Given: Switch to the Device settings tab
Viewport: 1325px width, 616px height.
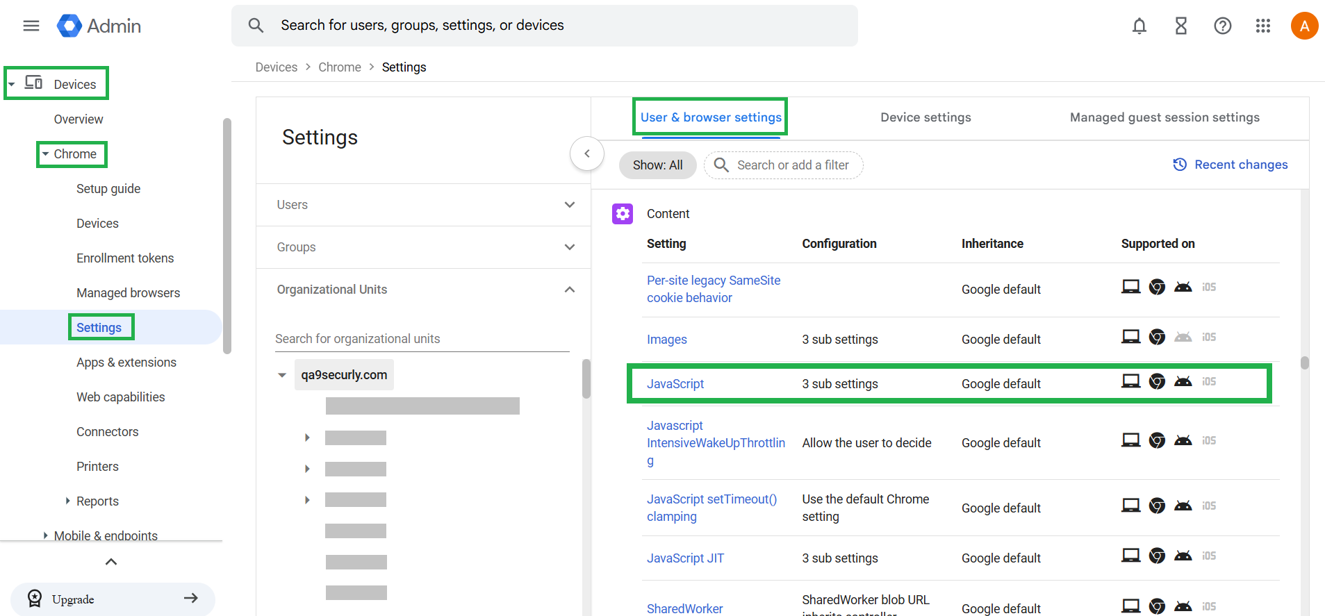Looking at the screenshot, I should (925, 117).
